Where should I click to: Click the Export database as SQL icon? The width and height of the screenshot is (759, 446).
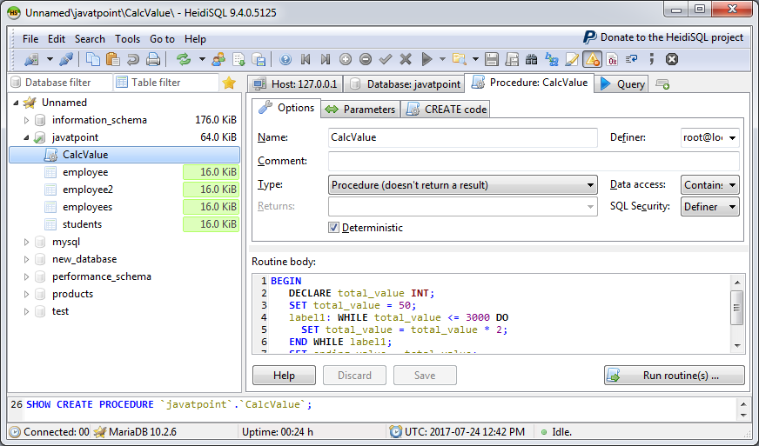click(x=259, y=59)
